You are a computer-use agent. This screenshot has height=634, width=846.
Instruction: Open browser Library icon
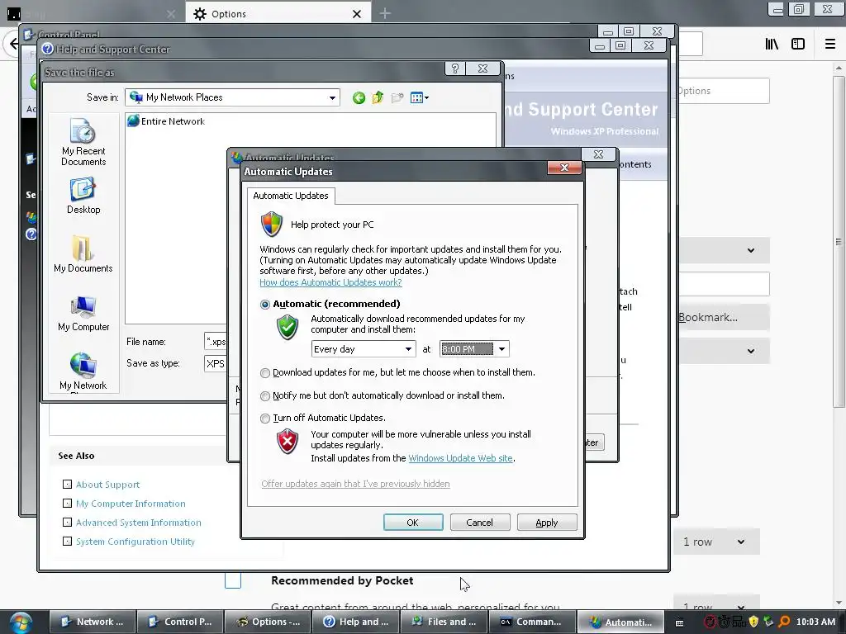(772, 45)
